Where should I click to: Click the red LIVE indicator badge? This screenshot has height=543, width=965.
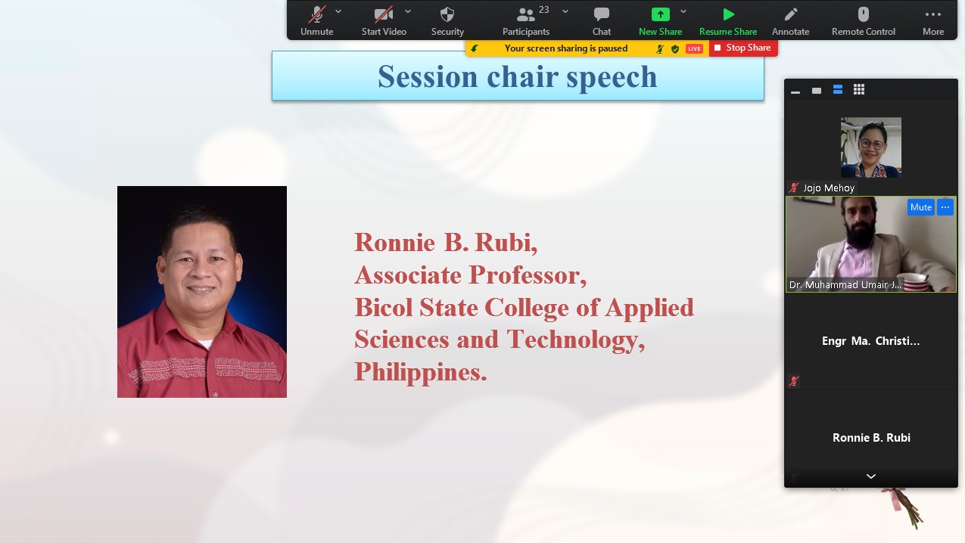pyautogui.click(x=694, y=48)
